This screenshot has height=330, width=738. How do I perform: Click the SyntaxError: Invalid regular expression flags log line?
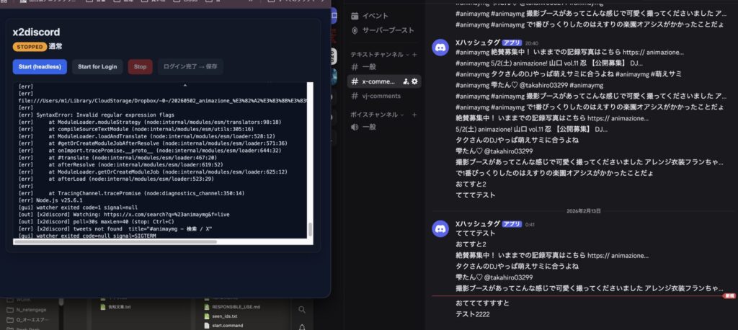(97, 115)
